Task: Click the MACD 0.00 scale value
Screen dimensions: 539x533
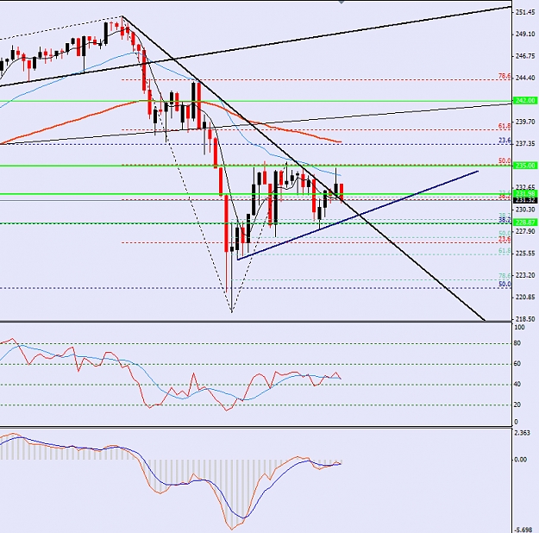Action: pos(521,460)
